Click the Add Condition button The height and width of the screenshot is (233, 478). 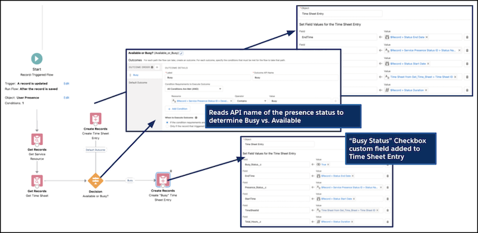pyautogui.click(x=177, y=109)
